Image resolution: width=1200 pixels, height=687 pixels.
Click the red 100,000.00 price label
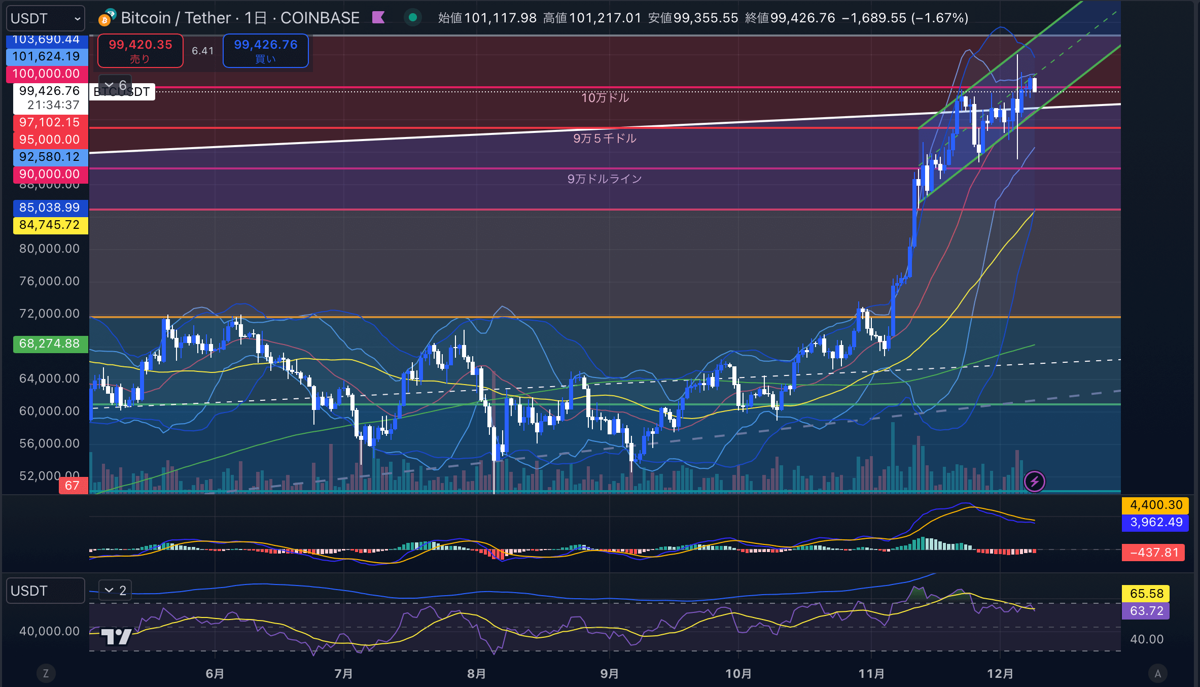coord(47,74)
